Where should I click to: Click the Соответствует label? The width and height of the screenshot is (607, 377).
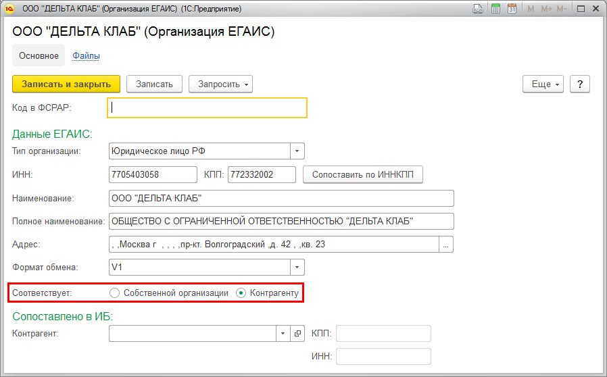click(42, 293)
